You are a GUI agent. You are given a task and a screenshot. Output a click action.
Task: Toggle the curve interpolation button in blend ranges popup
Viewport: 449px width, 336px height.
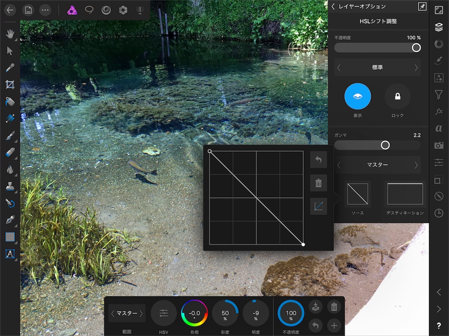(x=318, y=206)
